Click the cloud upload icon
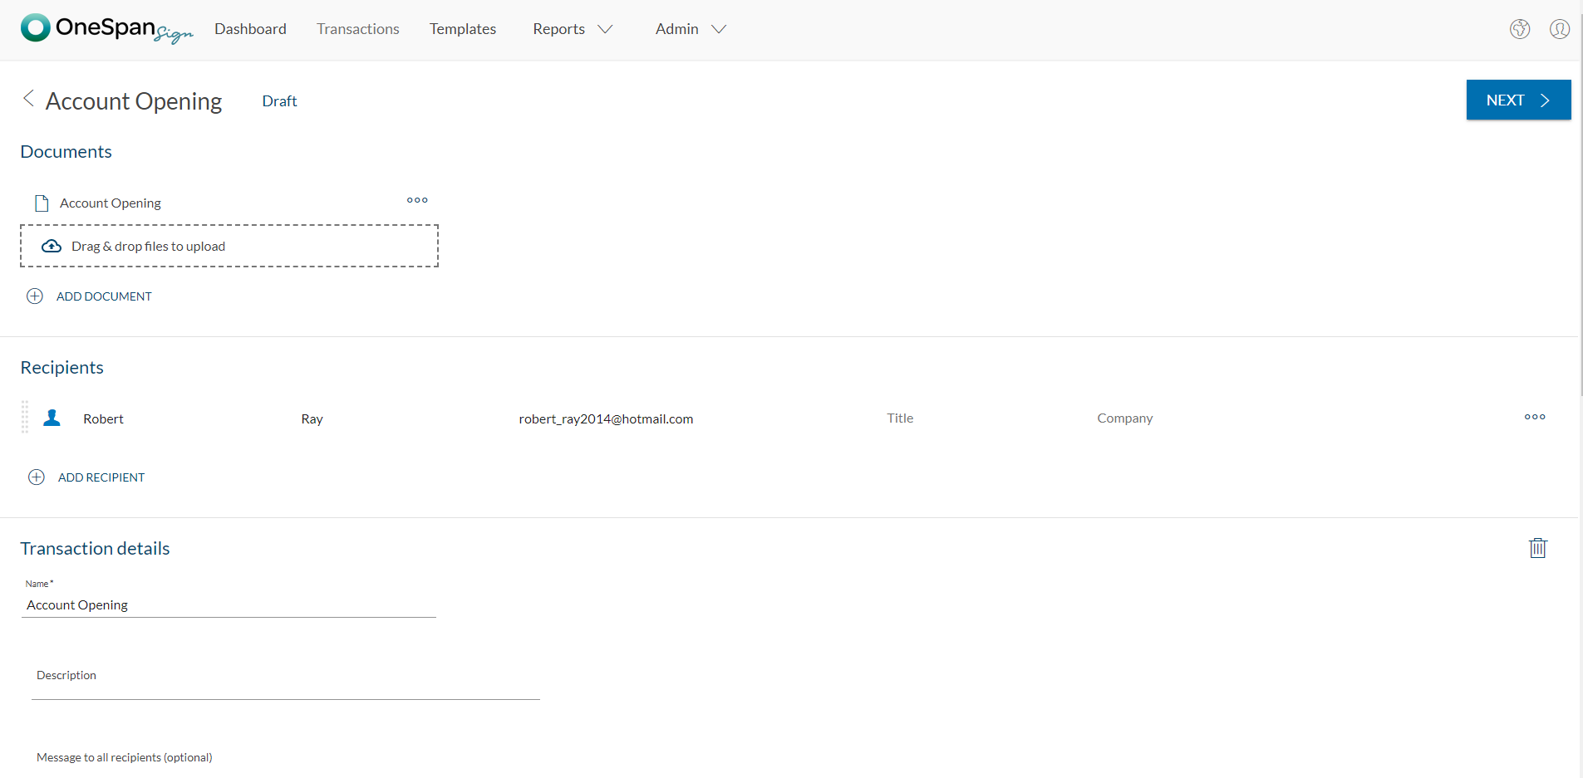Screen dimensions: 1583x778 pyautogui.click(x=52, y=246)
